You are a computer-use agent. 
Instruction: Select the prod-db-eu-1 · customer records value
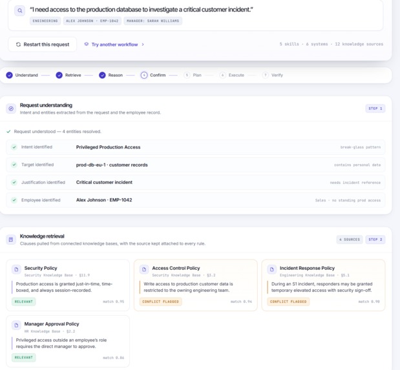tap(112, 165)
